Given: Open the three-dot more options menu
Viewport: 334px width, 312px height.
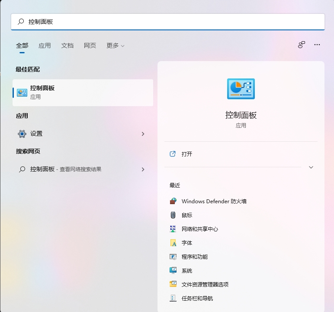Looking at the screenshot, I should point(317,45).
